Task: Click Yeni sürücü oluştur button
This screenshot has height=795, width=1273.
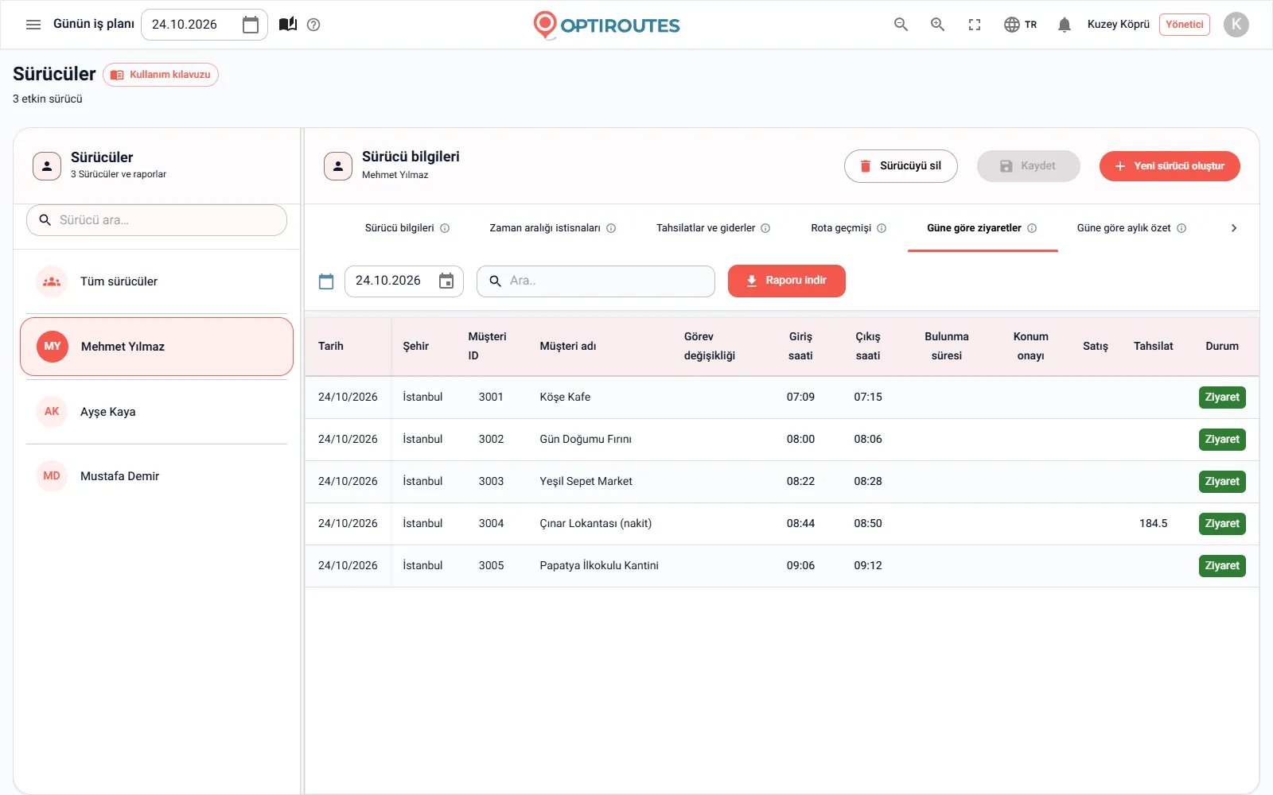Action: pos(1170,166)
